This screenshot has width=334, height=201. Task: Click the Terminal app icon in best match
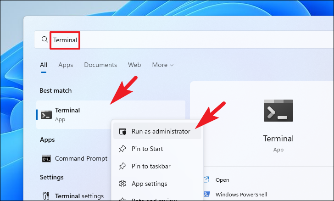pos(46,115)
